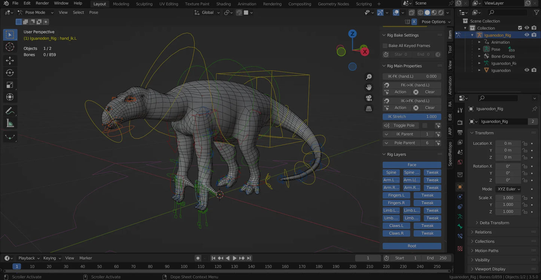Image resolution: width=541 pixels, height=280 pixels.
Task: Click the End frame field showing 250
Action: click(x=437, y=258)
